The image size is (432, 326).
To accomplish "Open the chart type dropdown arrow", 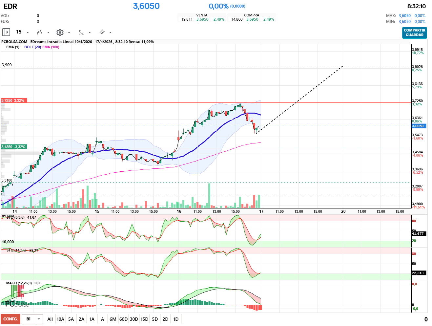I will pos(48,33).
